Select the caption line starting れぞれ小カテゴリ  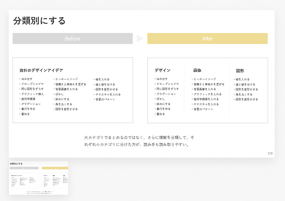click(136, 145)
